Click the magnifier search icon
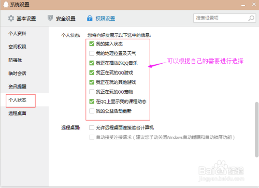Image resolution: width=259 pixels, height=188 pixels. point(251,18)
